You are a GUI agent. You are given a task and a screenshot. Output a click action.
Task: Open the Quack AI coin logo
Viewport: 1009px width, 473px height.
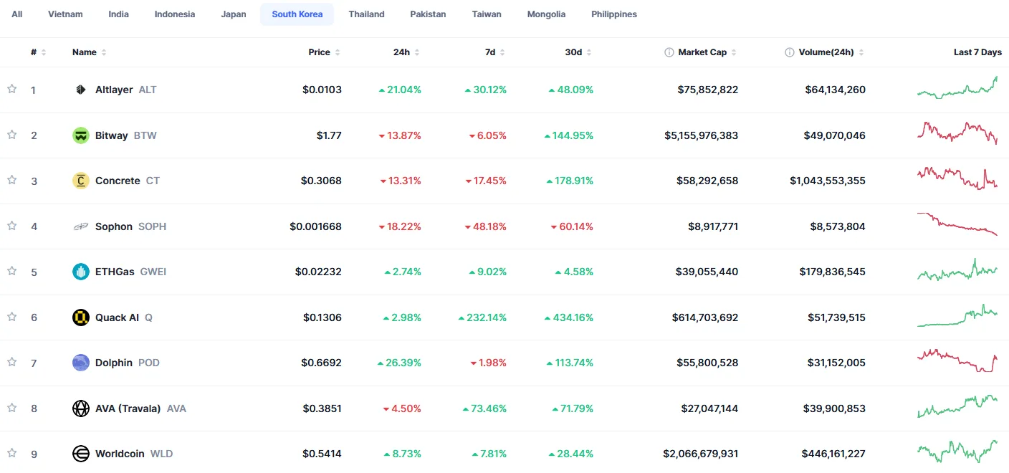click(81, 317)
